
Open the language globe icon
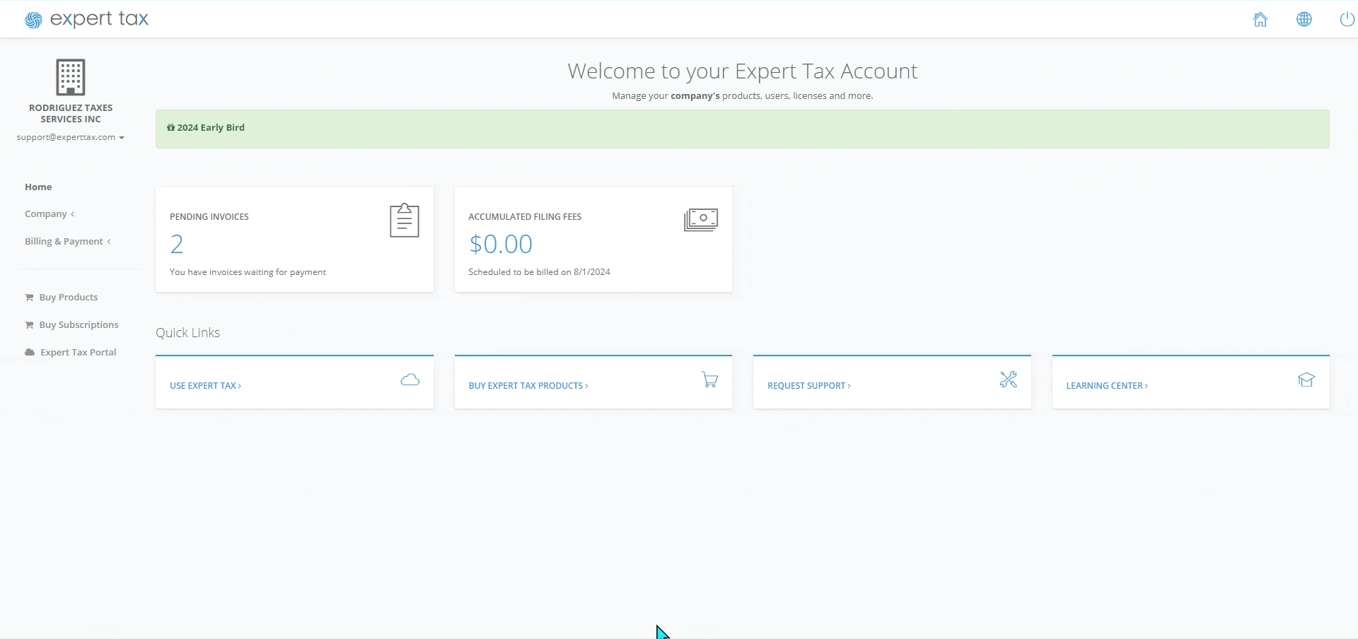[x=1304, y=19]
